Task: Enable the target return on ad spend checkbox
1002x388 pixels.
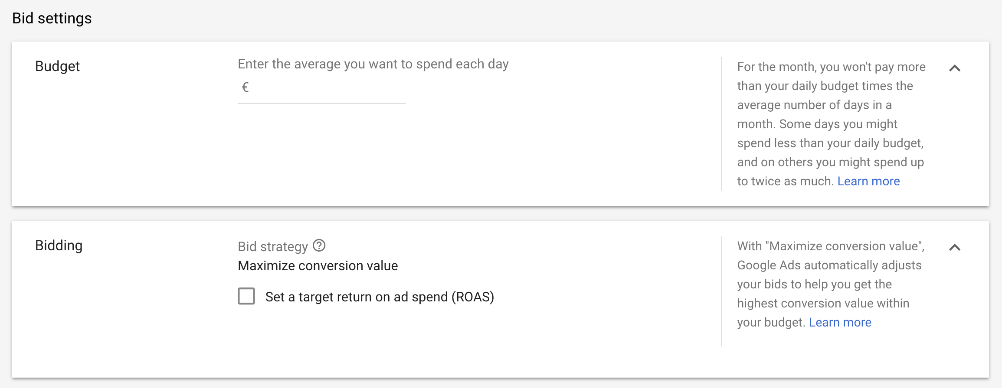Action: tap(246, 297)
